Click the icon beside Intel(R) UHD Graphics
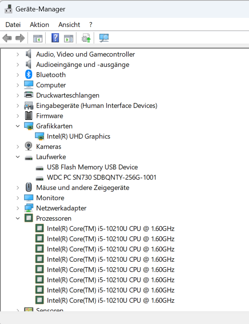This screenshot has width=249, height=324. [x=40, y=136]
